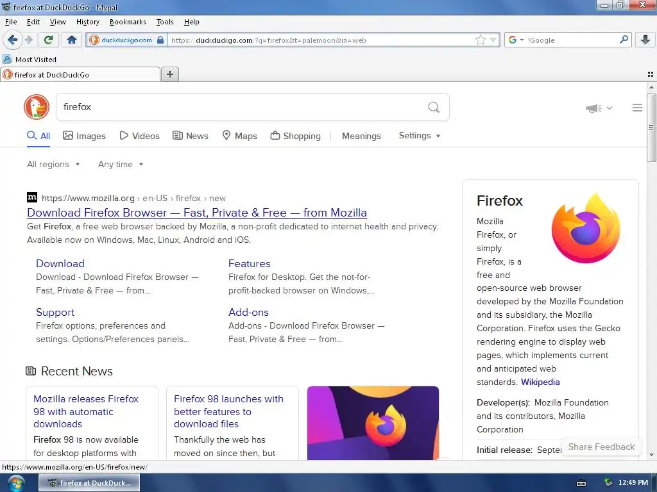This screenshot has height=492, width=657.
Task: Open the Home page button
Action: [72, 40]
